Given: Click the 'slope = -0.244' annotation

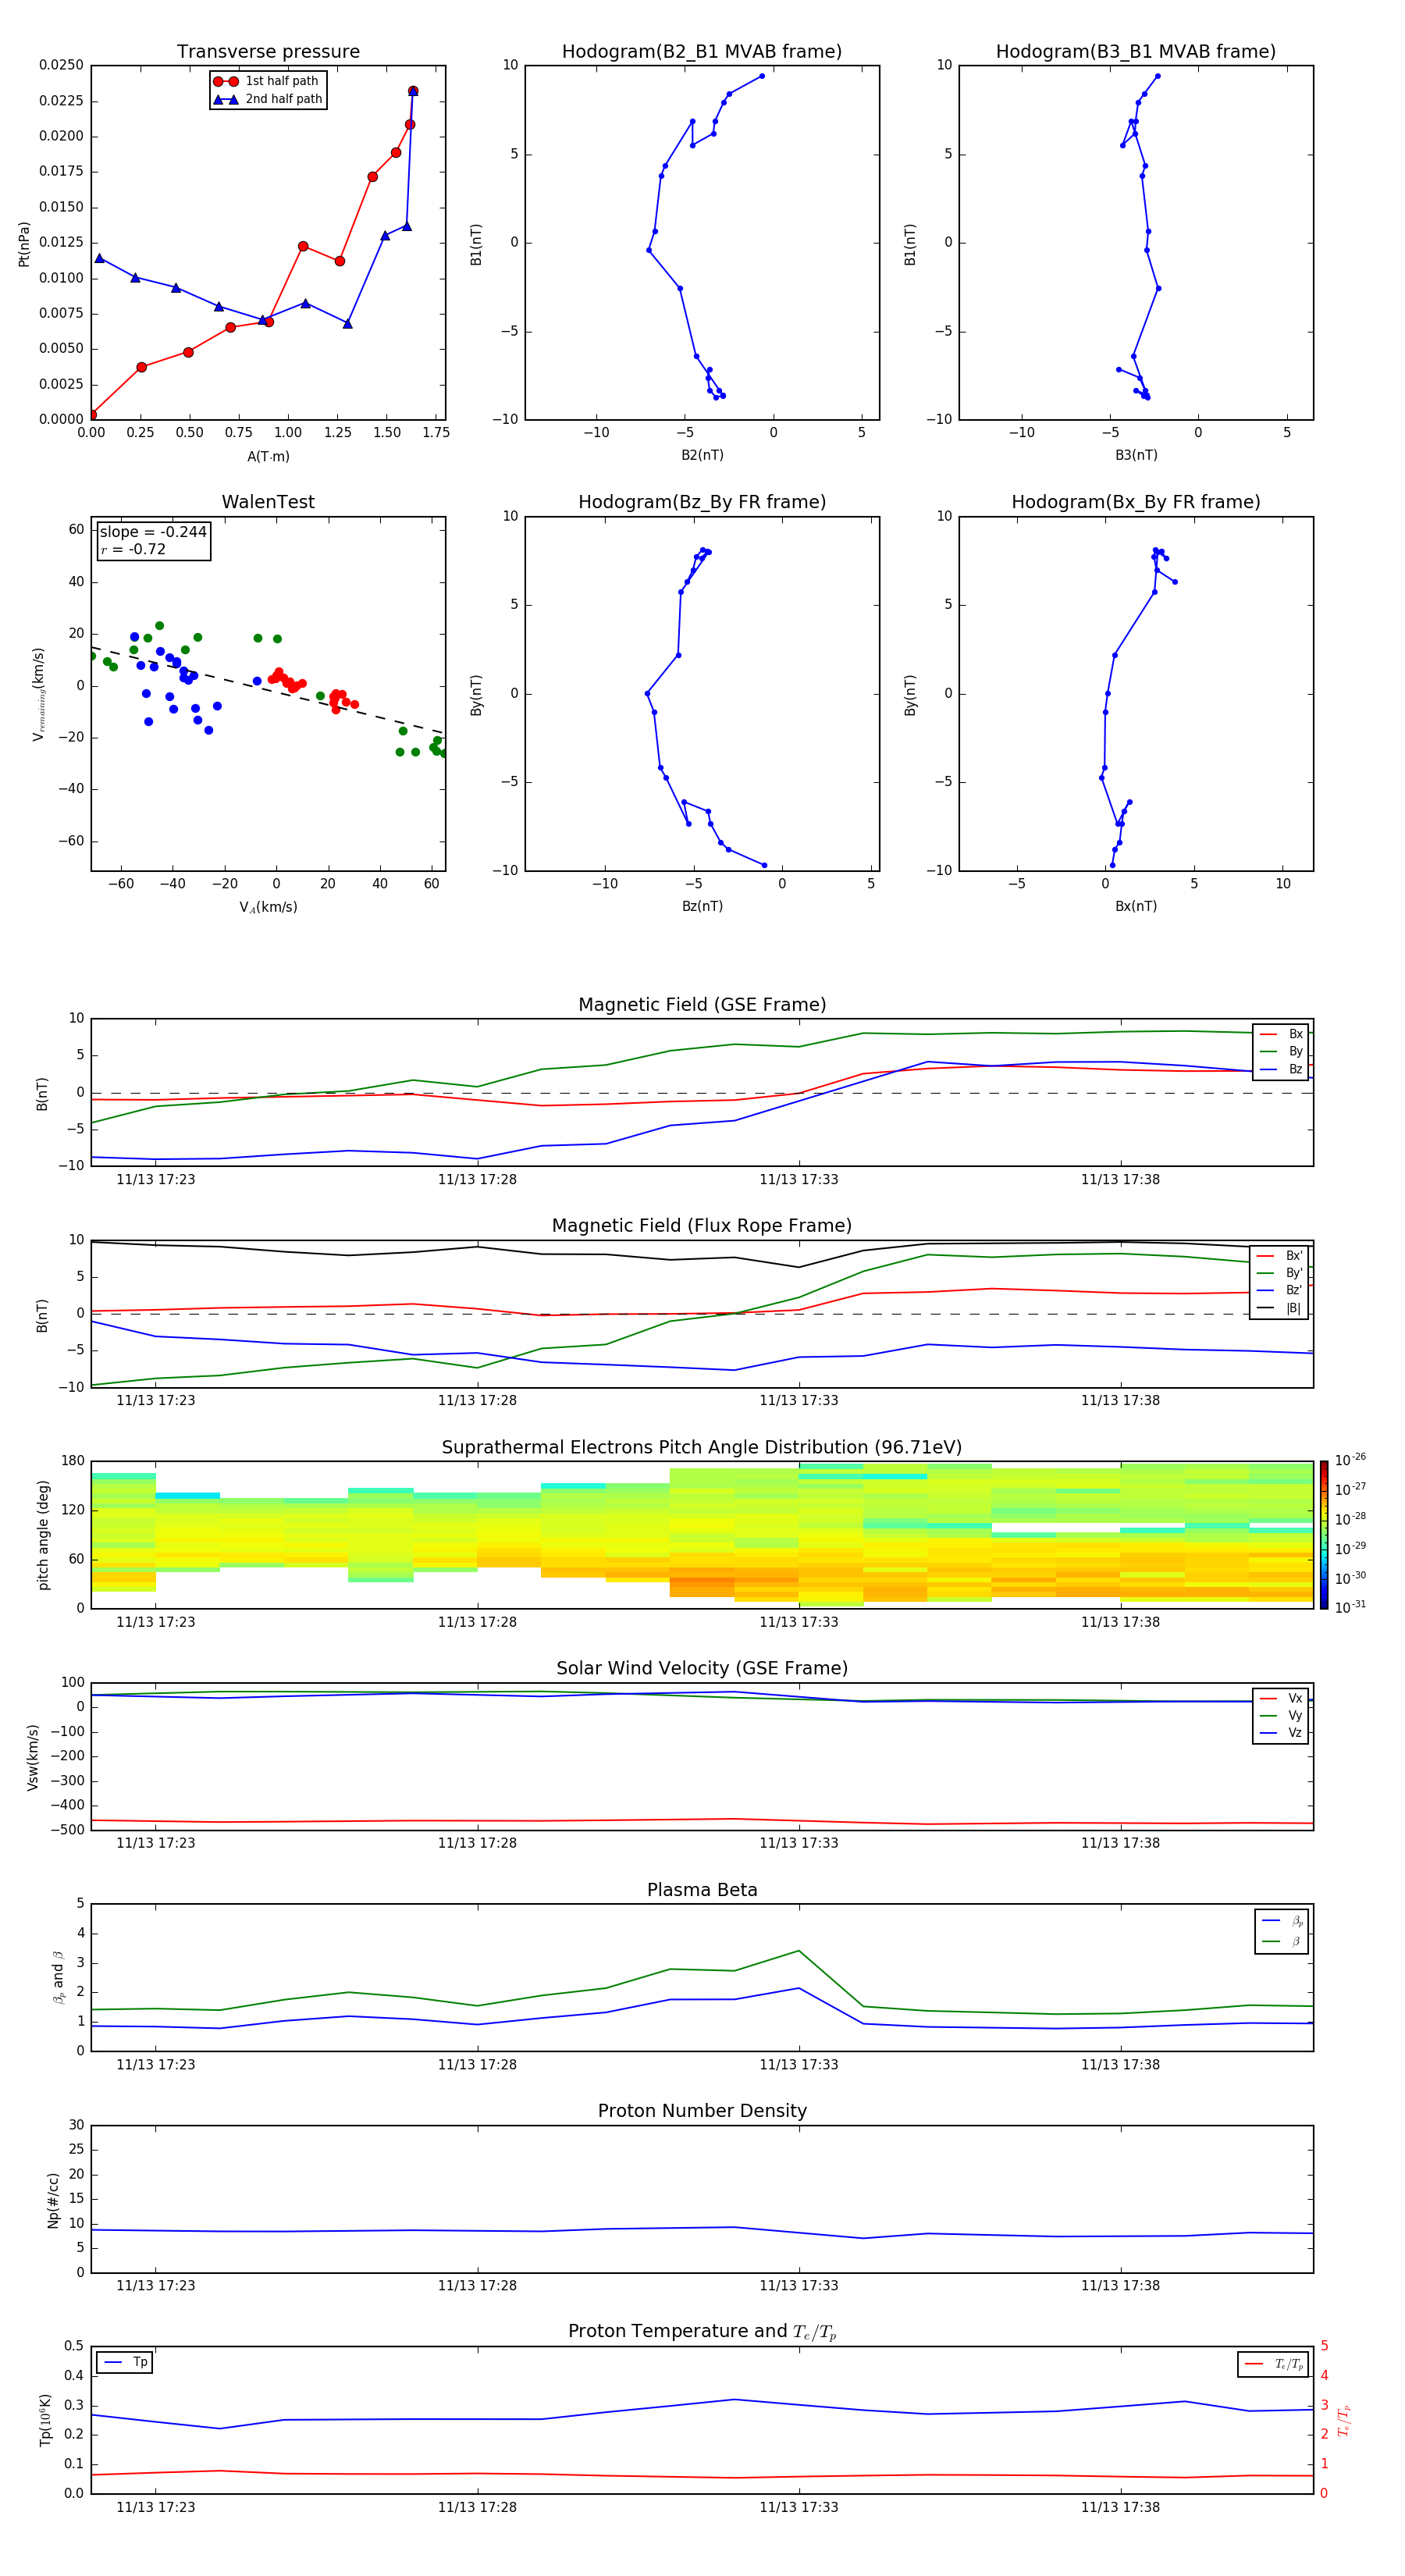Looking at the screenshot, I should 153,532.
